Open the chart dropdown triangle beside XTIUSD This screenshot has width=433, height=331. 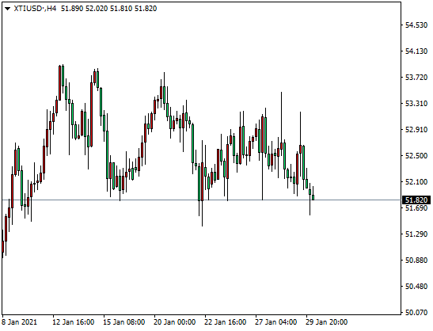coord(7,9)
